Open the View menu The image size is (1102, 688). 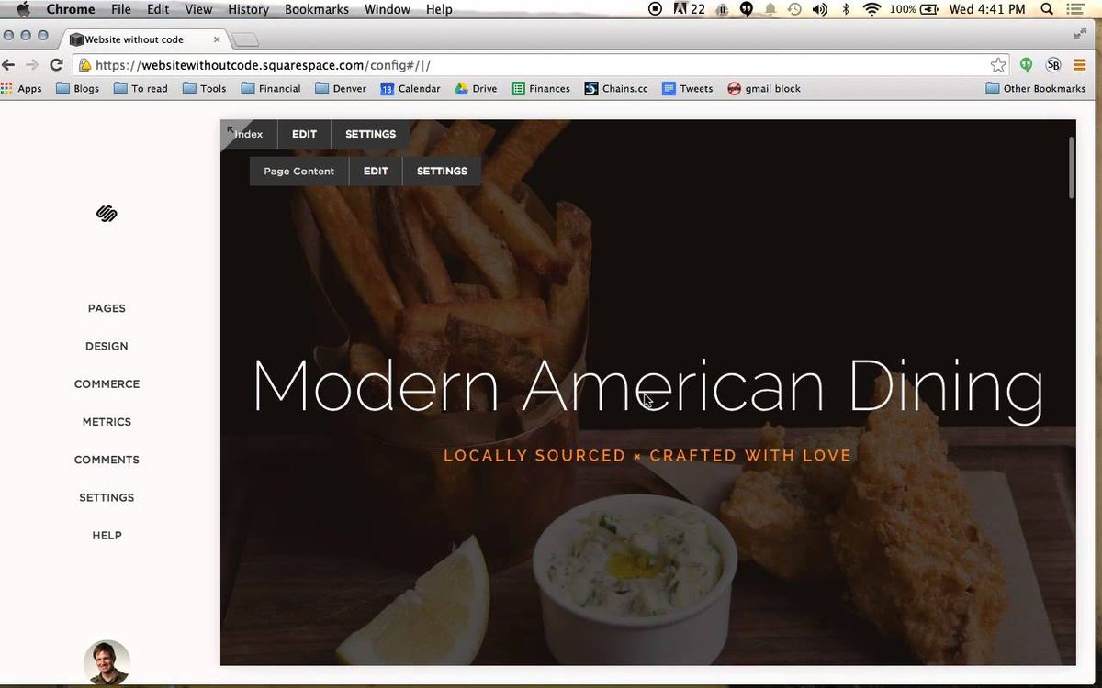(198, 9)
